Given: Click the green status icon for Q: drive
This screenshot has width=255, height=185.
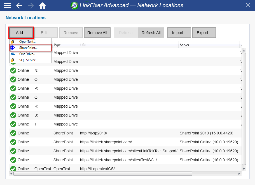Looking at the screenshot, I should pyautogui.click(x=13, y=97).
